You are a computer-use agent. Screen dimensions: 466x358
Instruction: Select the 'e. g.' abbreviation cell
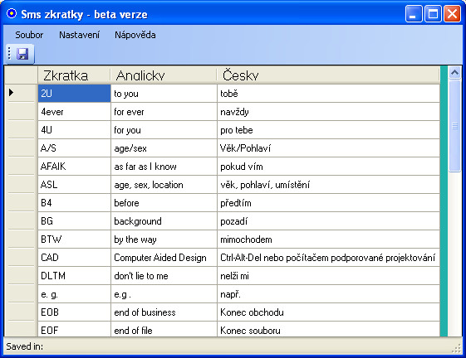coord(74,294)
